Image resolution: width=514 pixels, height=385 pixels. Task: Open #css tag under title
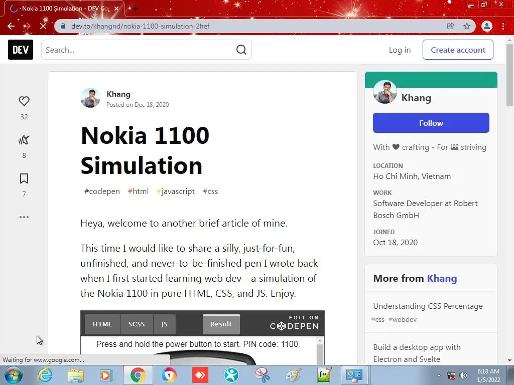coord(210,191)
